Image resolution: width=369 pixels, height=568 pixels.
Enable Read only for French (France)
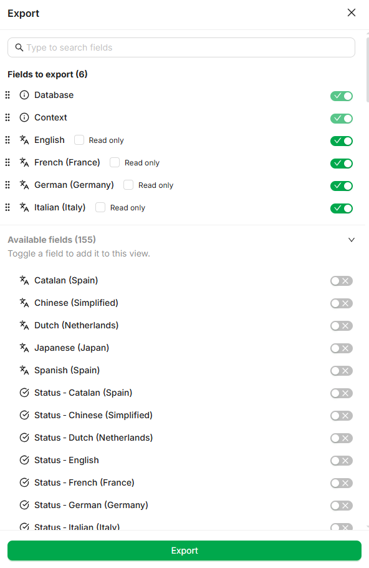pos(115,162)
